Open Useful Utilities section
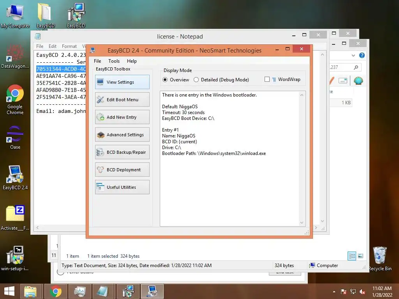 122,187
